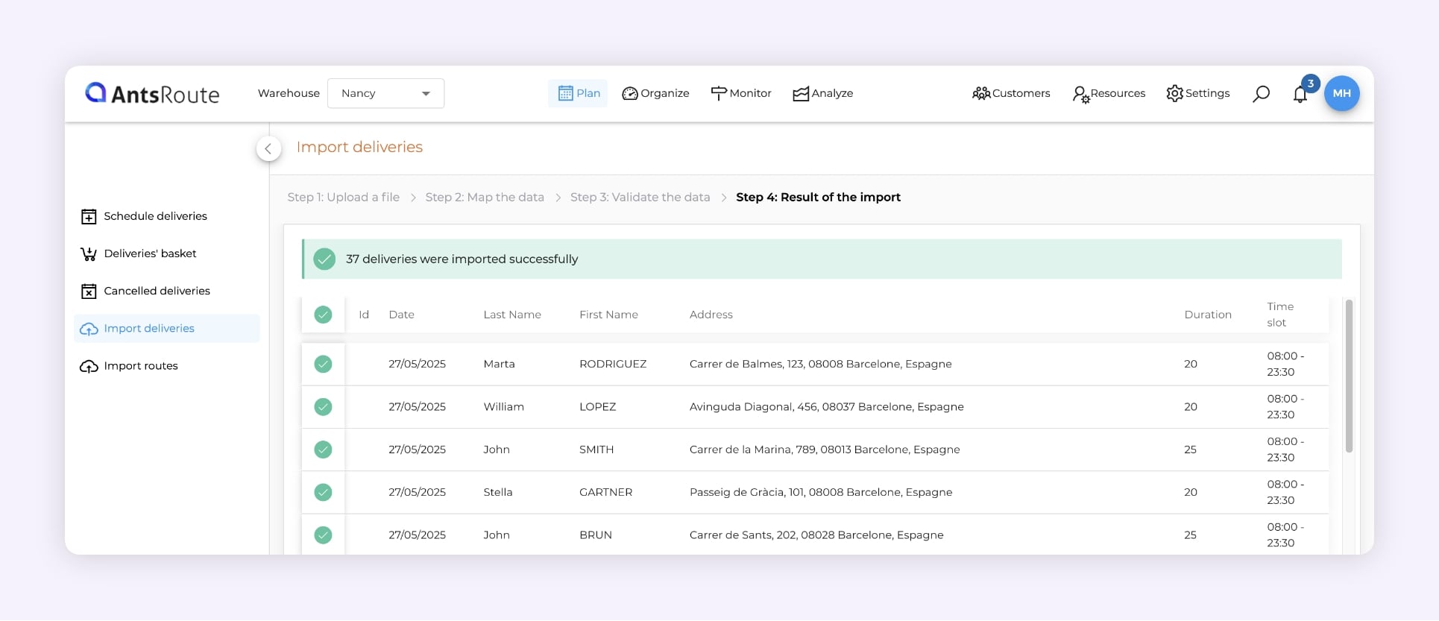Viewport: 1439px width, 621px height.
Task: Switch to the Organize tab
Action: click(655, 93)
